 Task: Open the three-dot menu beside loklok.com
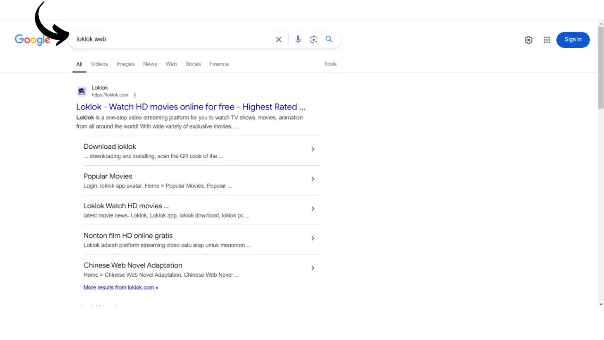click(x=135, y=95)
